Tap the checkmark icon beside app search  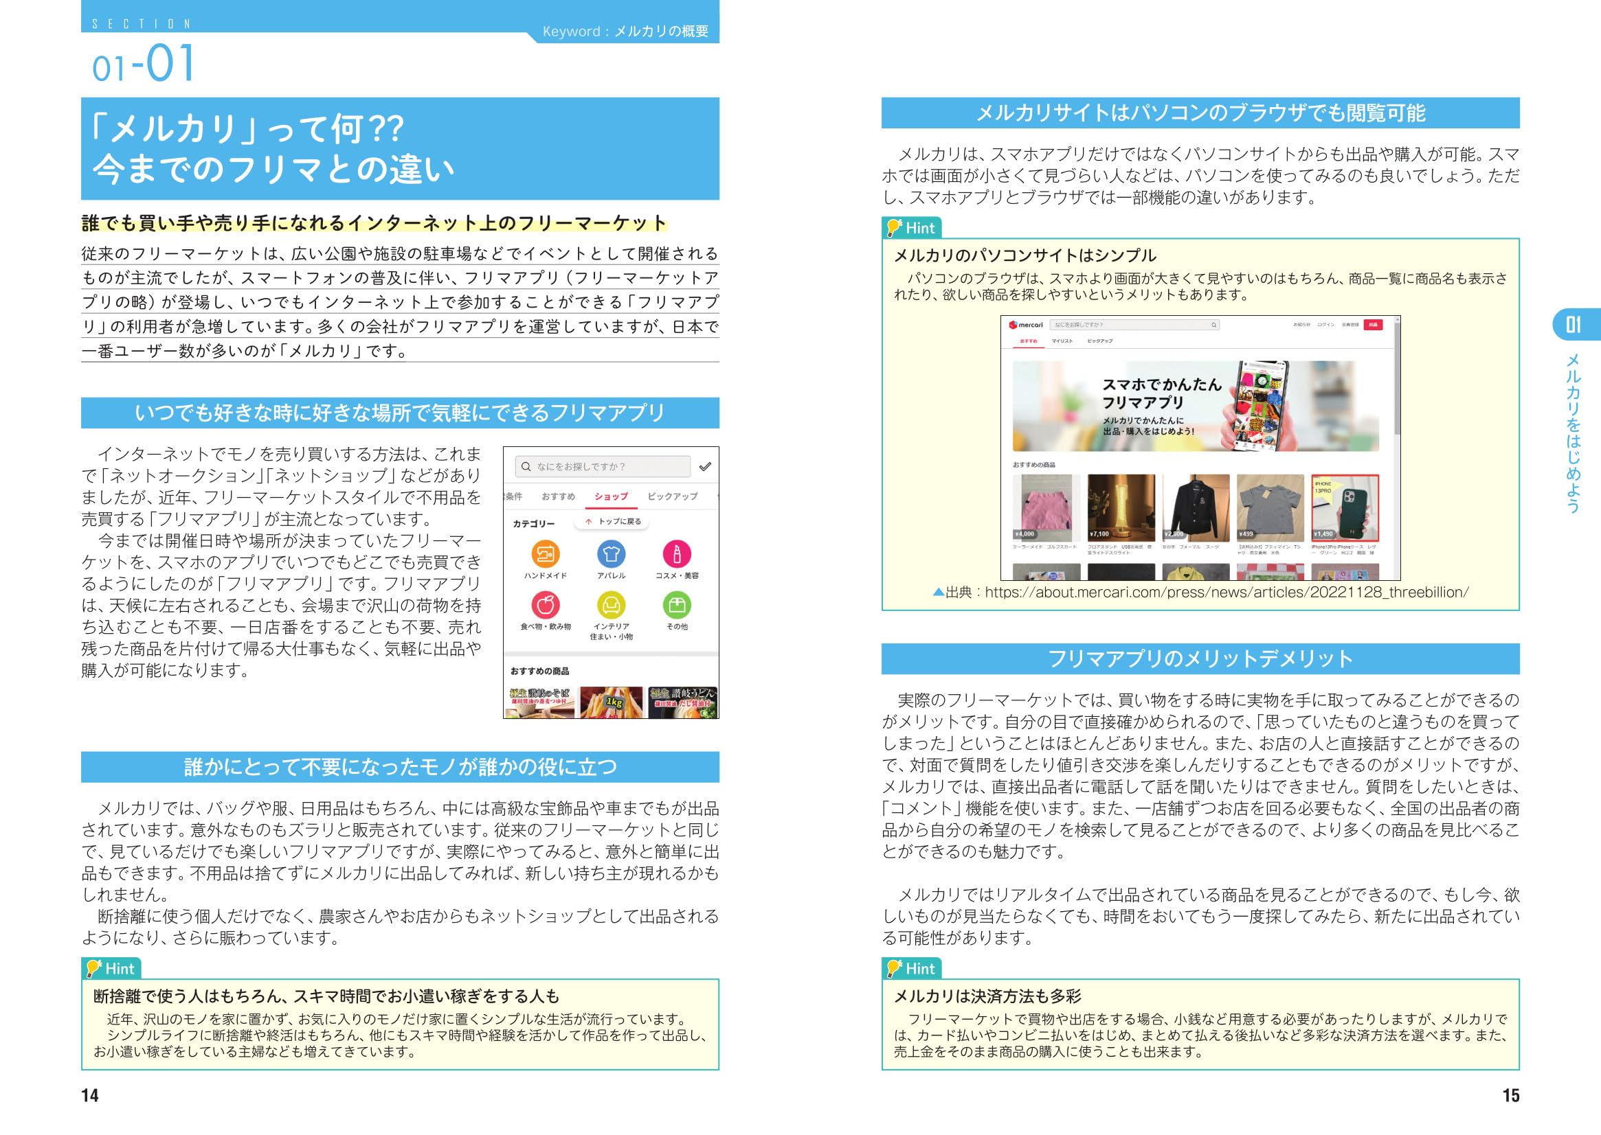[x=705, y=466]
